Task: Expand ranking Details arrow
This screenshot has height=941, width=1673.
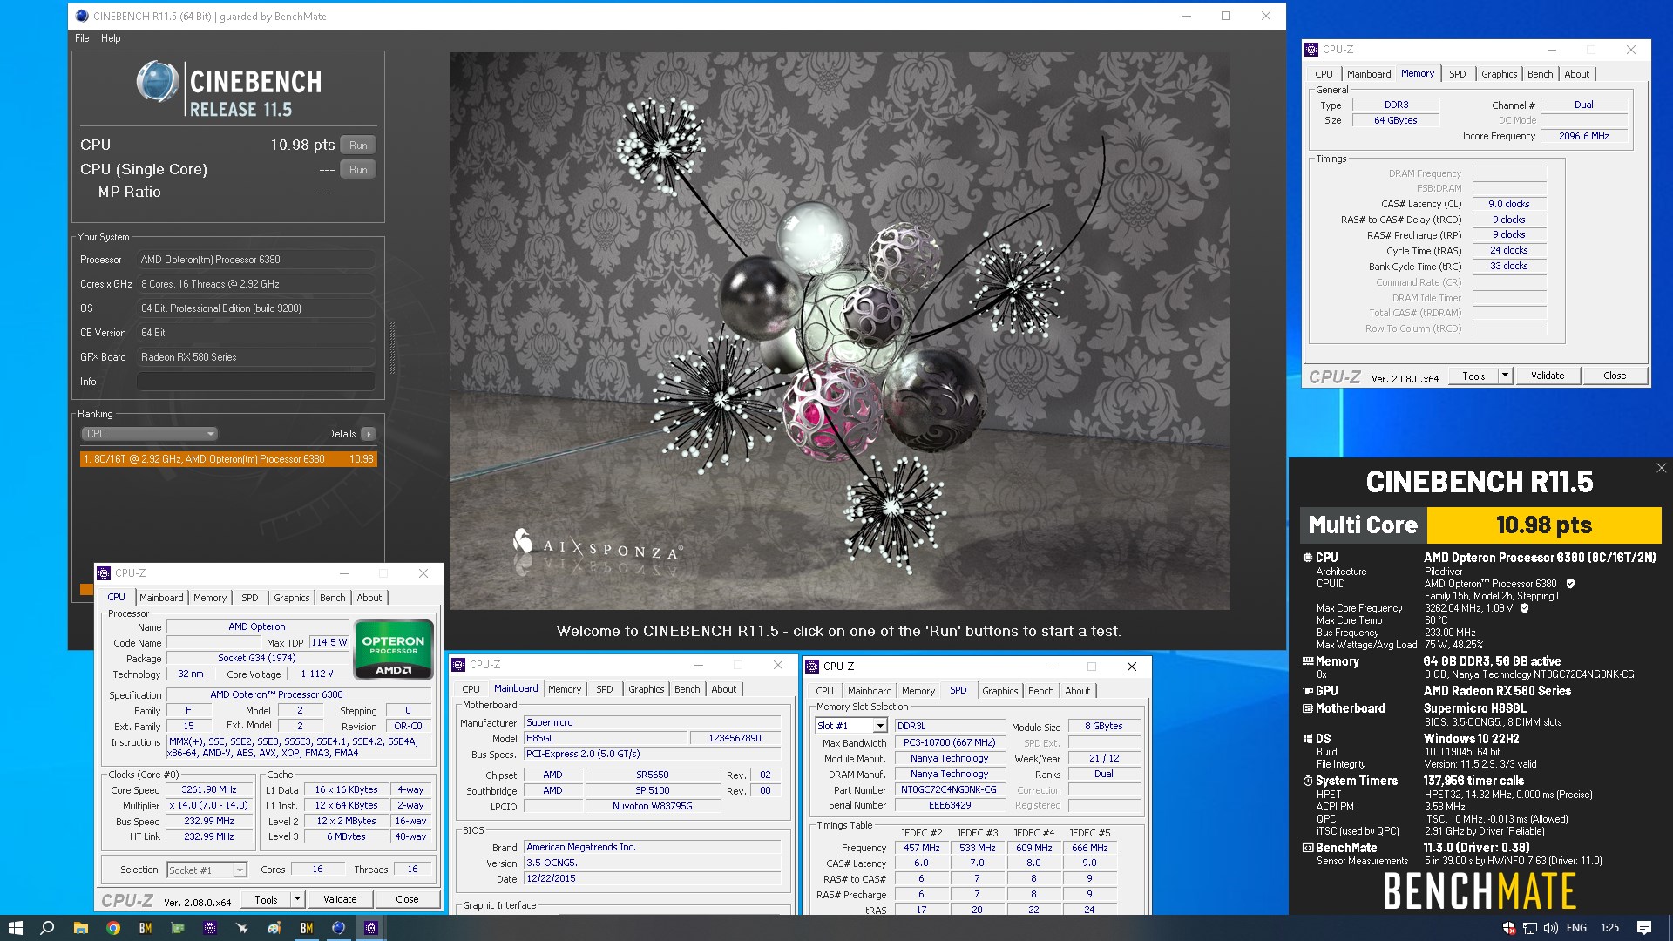Action: coord(369,434)
